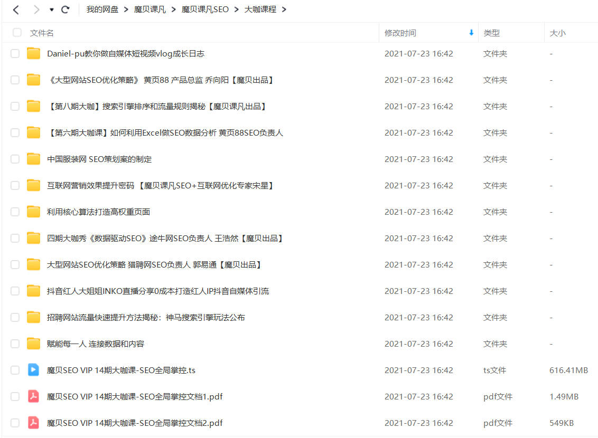
Task: Check the 抖音红人大姐姐INKO folder checkbox
Action: coord(15,291)
